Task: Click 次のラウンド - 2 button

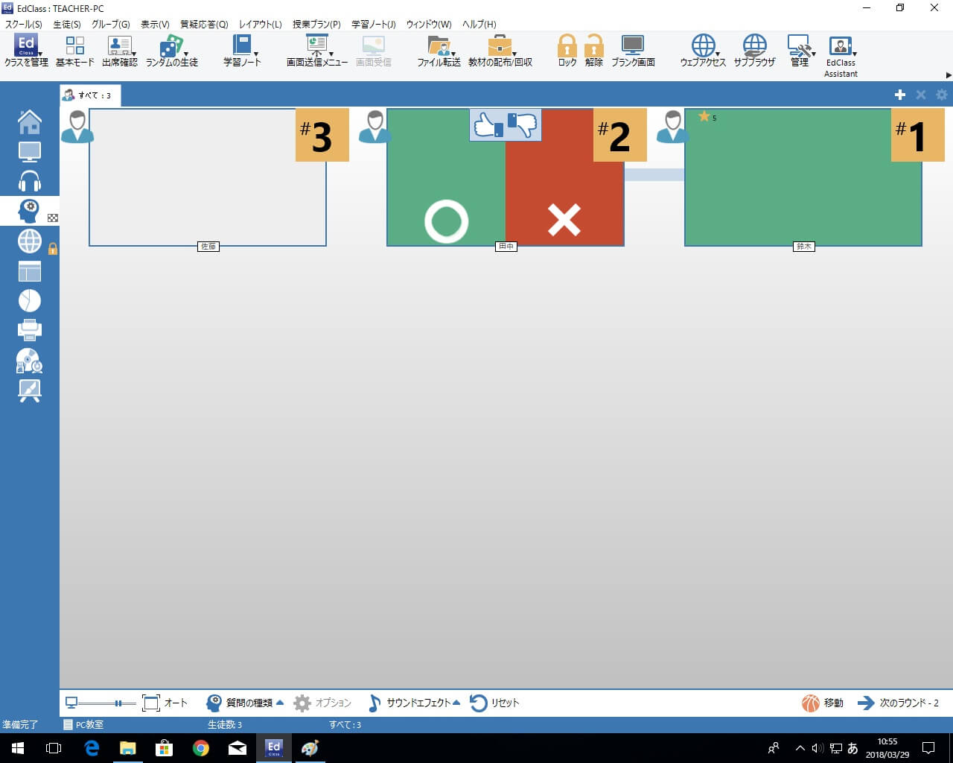Action: pos(899,703)
